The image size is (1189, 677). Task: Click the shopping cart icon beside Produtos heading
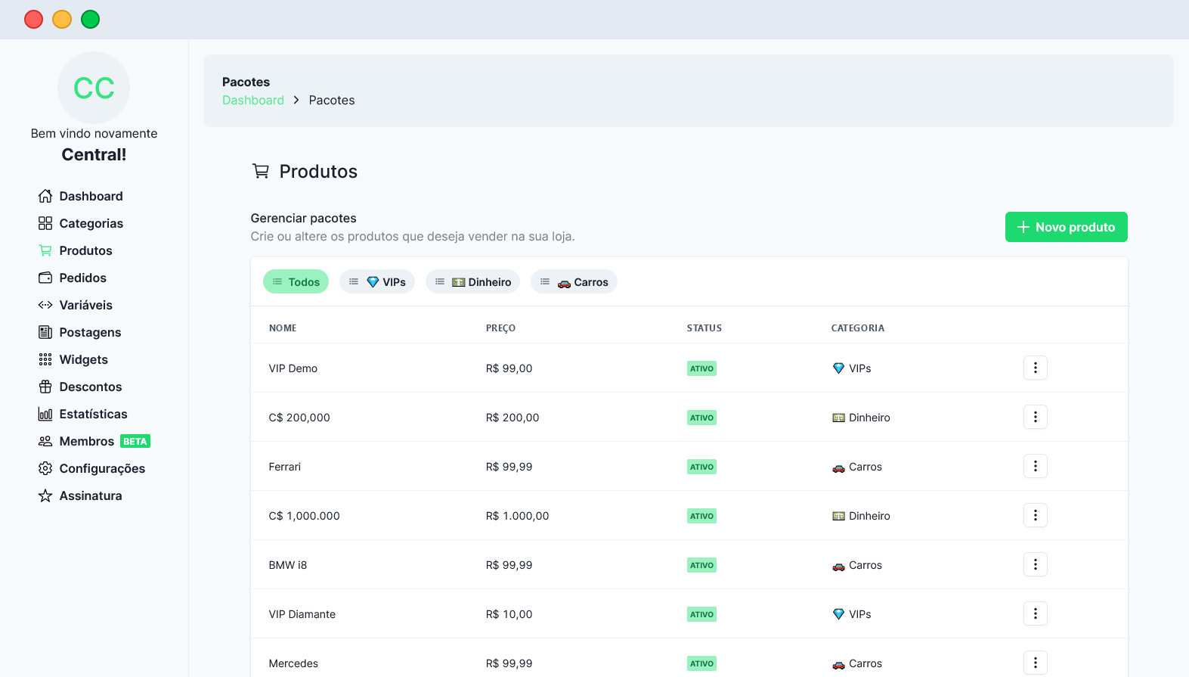coord(260,171)
